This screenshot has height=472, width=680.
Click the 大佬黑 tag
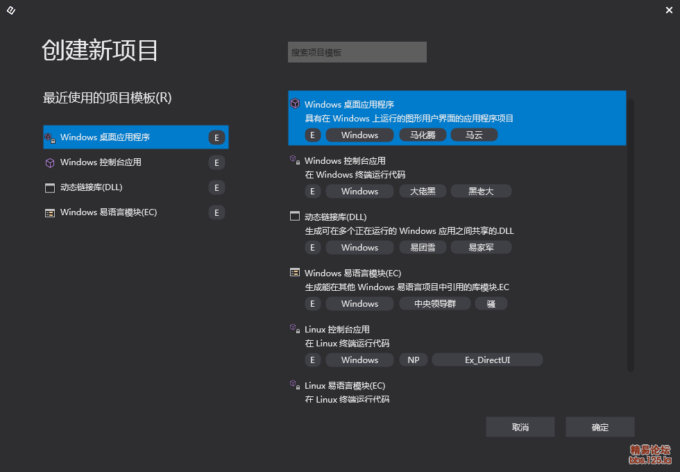pyautogui.click(x=423, y=192)
